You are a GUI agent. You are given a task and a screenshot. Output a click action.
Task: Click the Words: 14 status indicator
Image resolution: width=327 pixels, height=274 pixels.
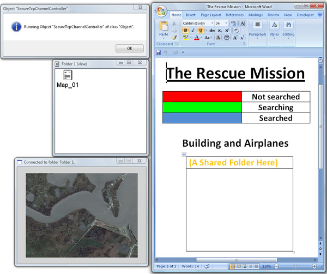191,266
